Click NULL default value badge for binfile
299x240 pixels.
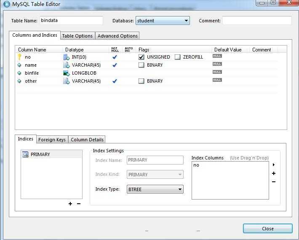217,72
